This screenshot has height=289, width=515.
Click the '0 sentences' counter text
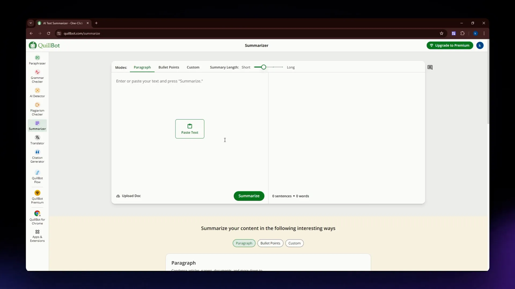pyautogui.click(x=282, y=196)
